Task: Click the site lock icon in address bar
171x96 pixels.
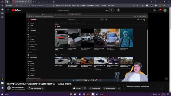Action: coord(29,6)
